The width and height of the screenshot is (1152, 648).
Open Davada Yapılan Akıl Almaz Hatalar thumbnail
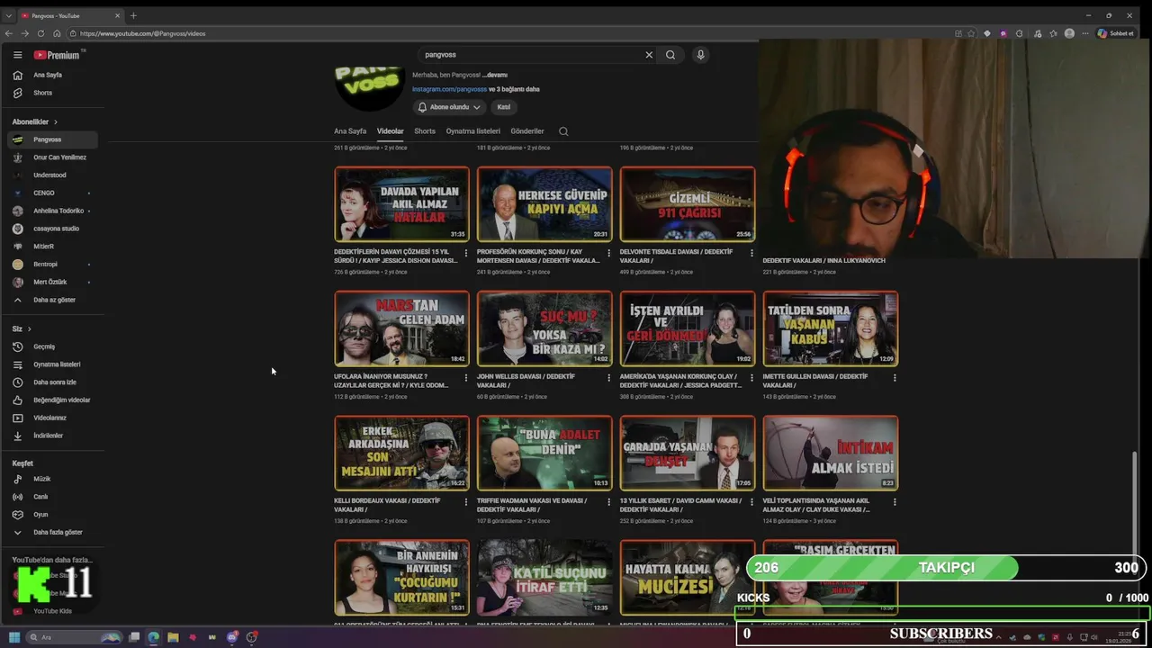click(x=401, y=204)
